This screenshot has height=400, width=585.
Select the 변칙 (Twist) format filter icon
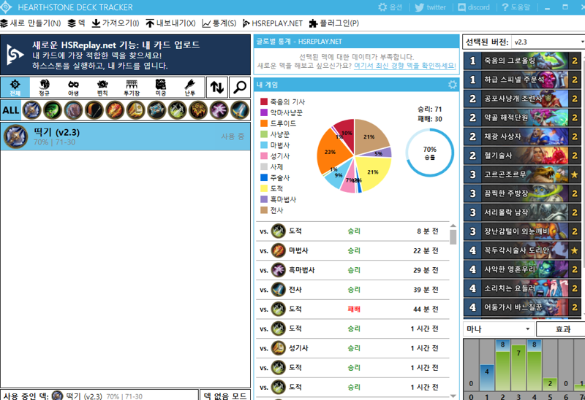click(x=102, y=88)
